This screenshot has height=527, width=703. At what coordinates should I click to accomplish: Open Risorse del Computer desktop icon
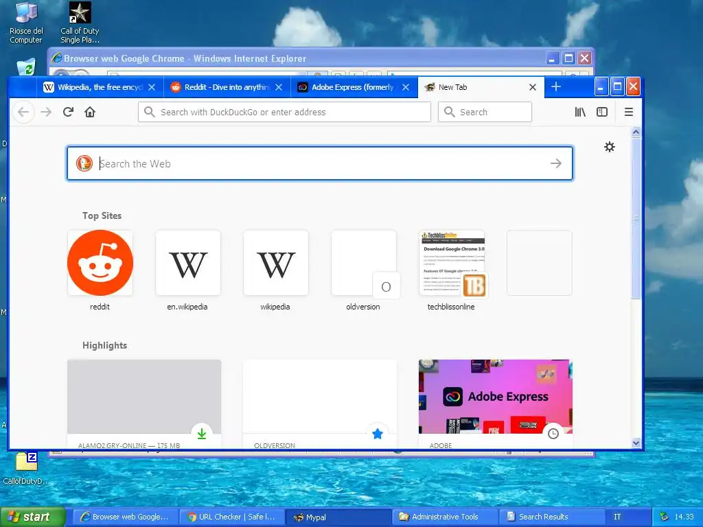point(26,23)
